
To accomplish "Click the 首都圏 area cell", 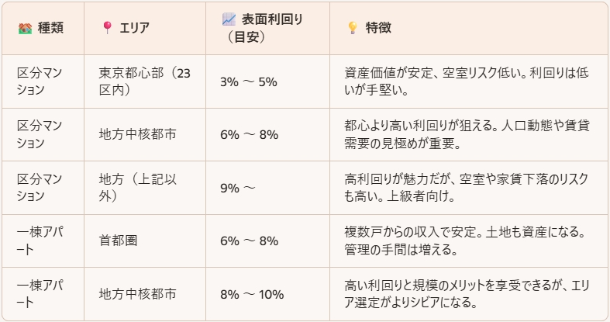I will (119, 241).
